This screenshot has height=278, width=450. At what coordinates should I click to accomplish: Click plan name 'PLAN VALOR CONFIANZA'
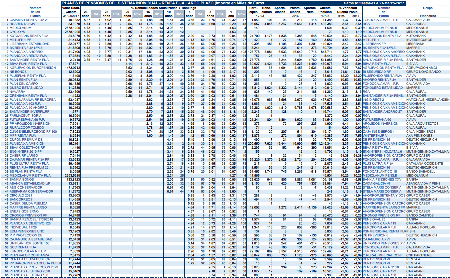tap(29, 255)
